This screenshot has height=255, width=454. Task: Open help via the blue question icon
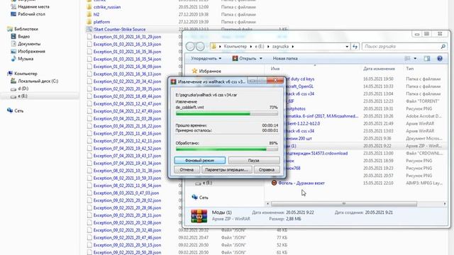440,58
